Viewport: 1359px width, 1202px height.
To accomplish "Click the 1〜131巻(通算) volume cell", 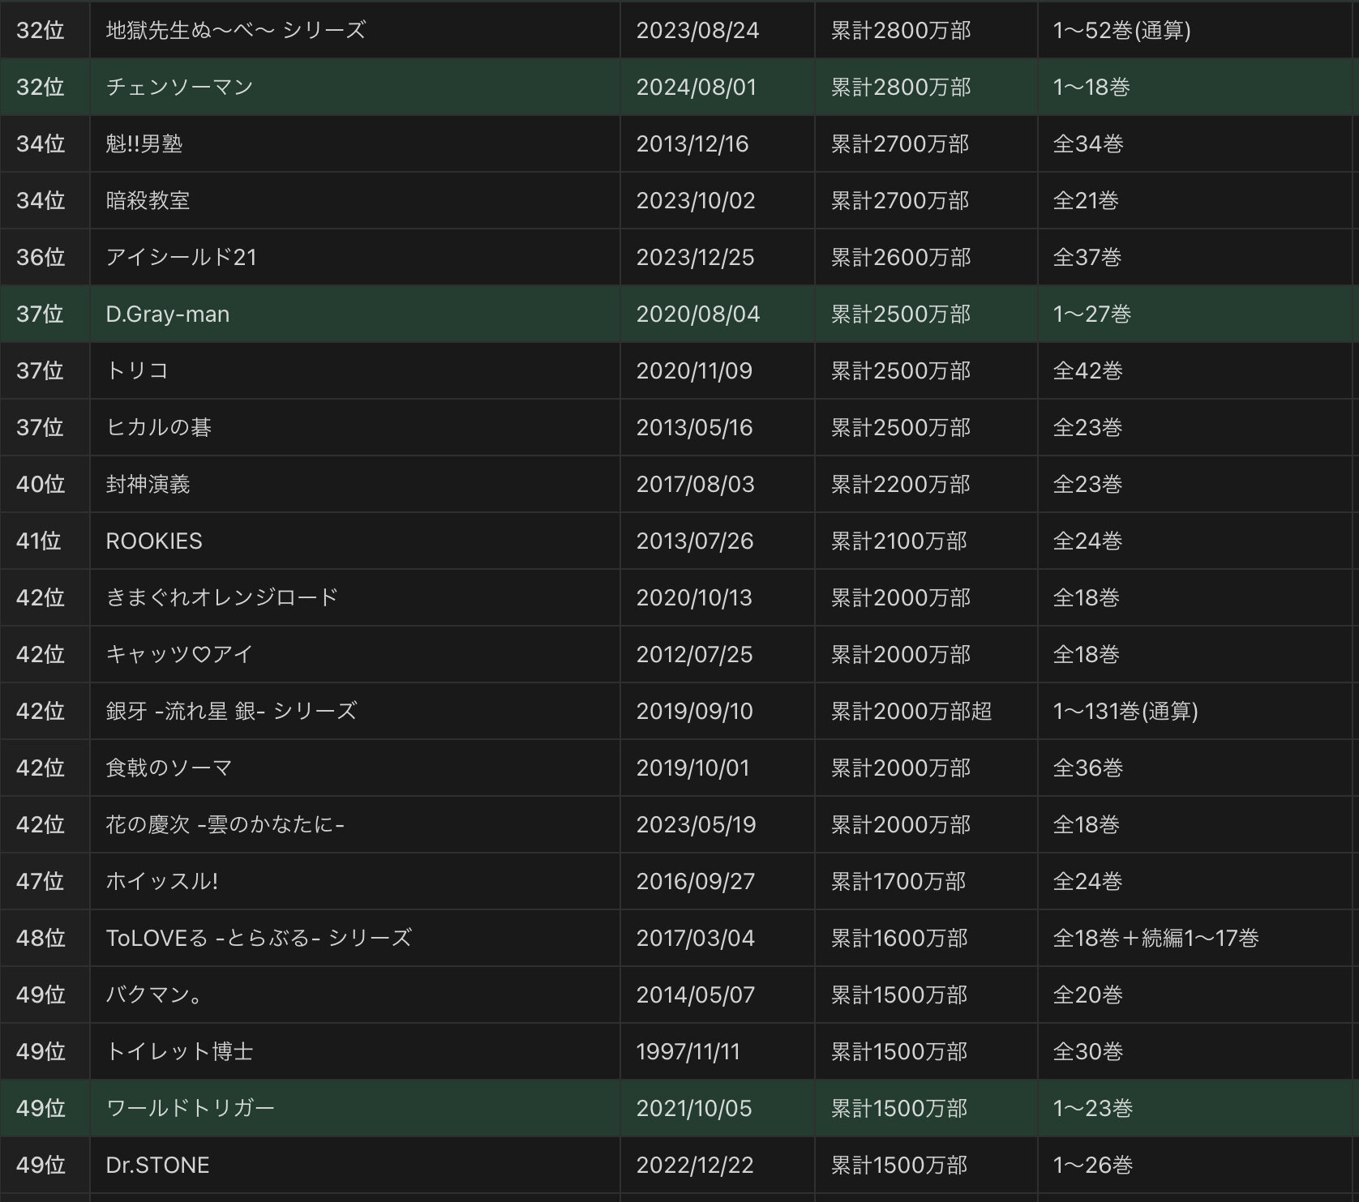I will [x=1125, y=711].
